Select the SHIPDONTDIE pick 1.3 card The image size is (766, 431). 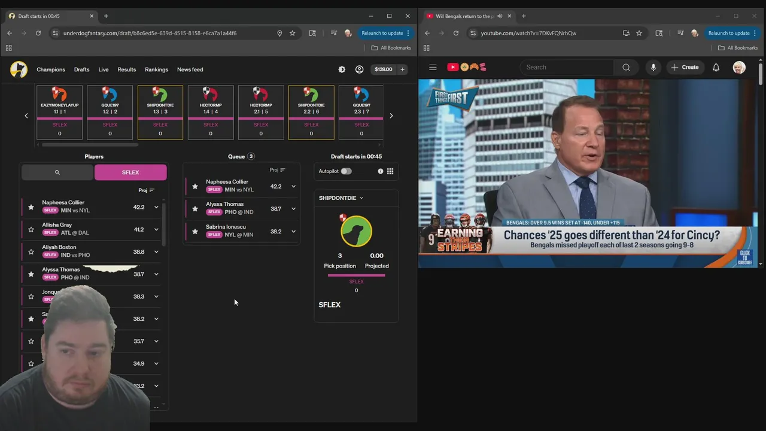160,113
